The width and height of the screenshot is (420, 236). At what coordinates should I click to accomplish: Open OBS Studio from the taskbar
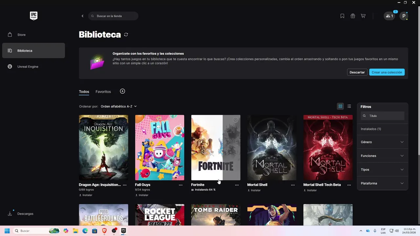point(114,231)
